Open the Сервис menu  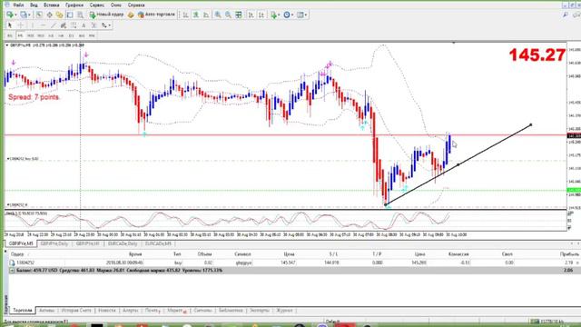point(97,5)
